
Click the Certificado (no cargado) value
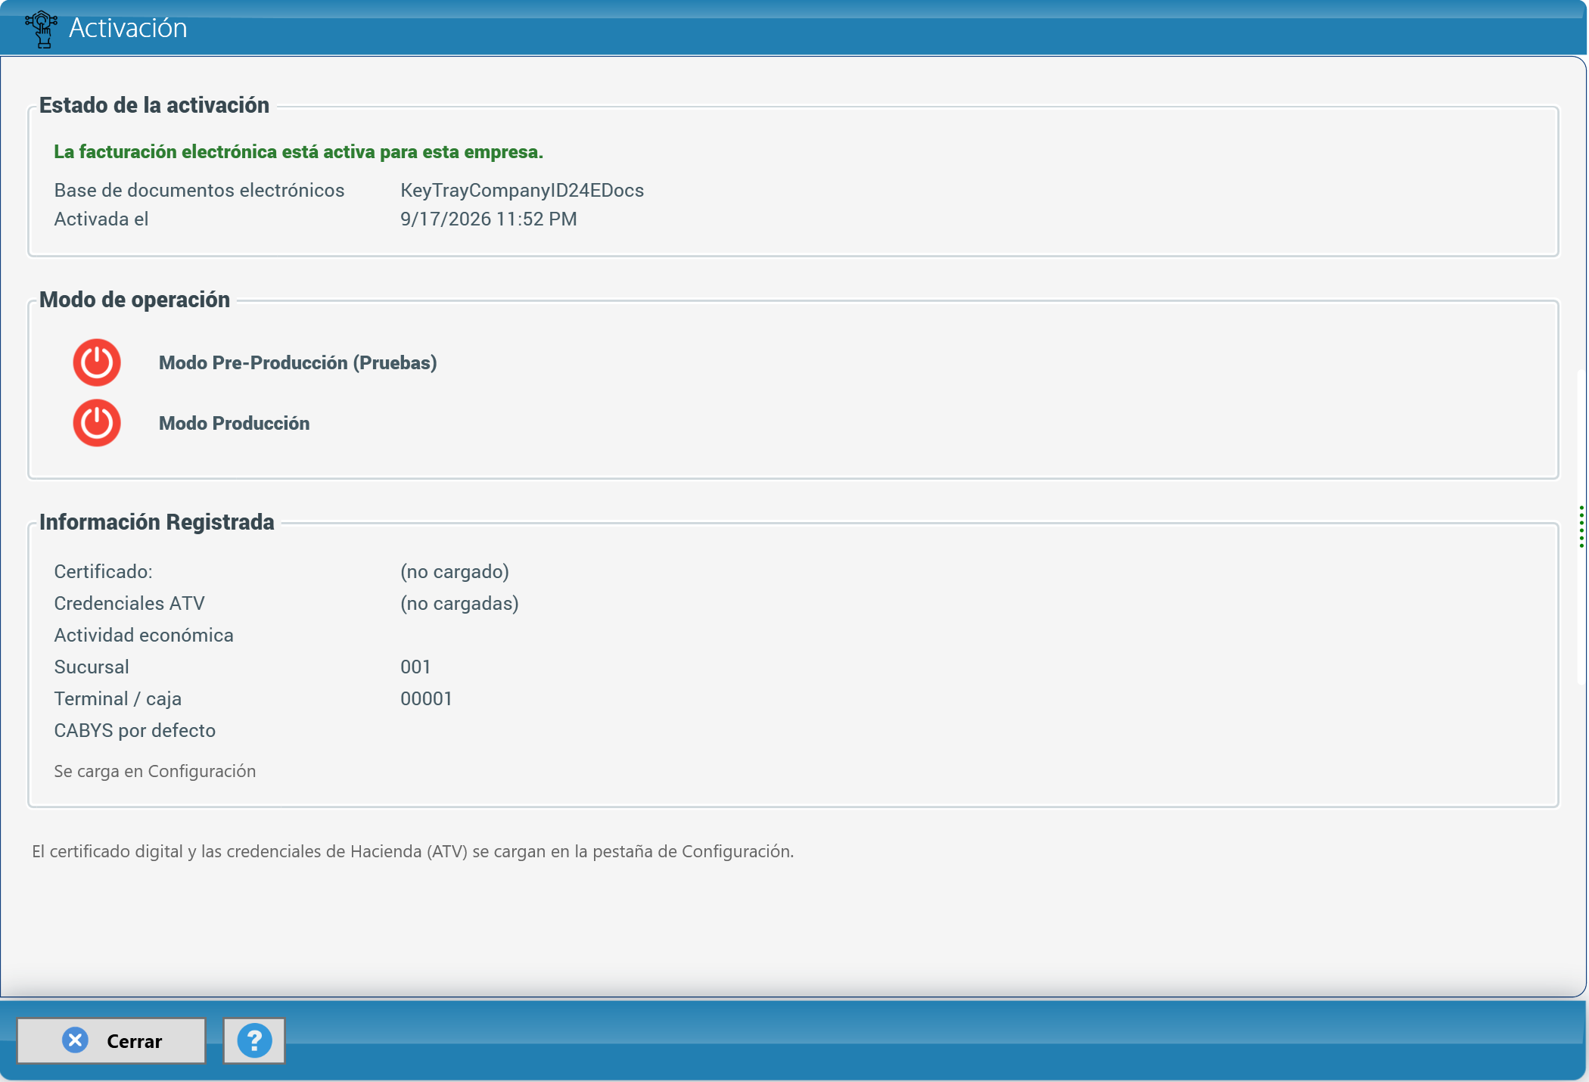tap(455, 572)
